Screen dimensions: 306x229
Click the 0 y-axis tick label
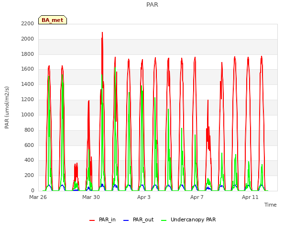pyautogui.click(x=33, y=190)
